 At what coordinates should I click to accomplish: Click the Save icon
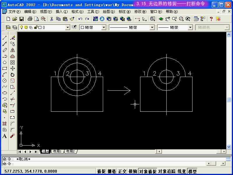pyautogui.click(x=22, y=19)
